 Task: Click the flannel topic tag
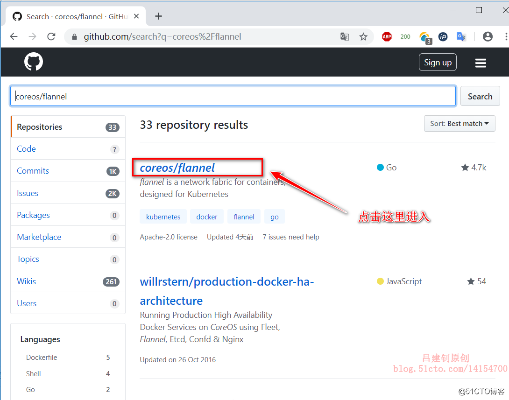coord(244,217)
